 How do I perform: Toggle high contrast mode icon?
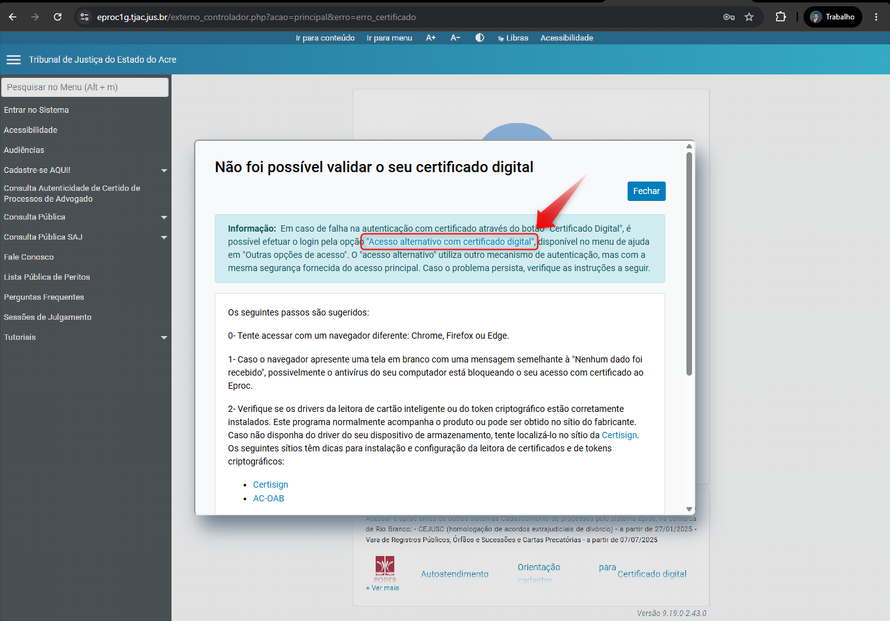pos(480,38)
